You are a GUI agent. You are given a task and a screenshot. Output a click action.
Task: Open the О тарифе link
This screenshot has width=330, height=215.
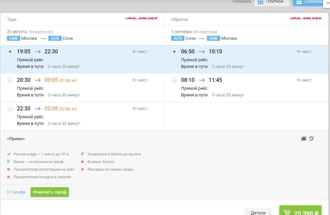tap(16, 192)
